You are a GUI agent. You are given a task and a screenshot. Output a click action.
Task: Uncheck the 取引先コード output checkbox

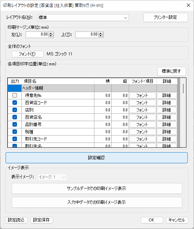pos(15,139)
